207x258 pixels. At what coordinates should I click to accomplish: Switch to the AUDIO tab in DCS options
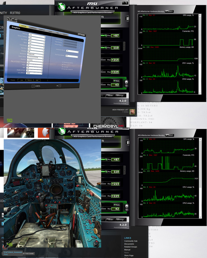50,31
